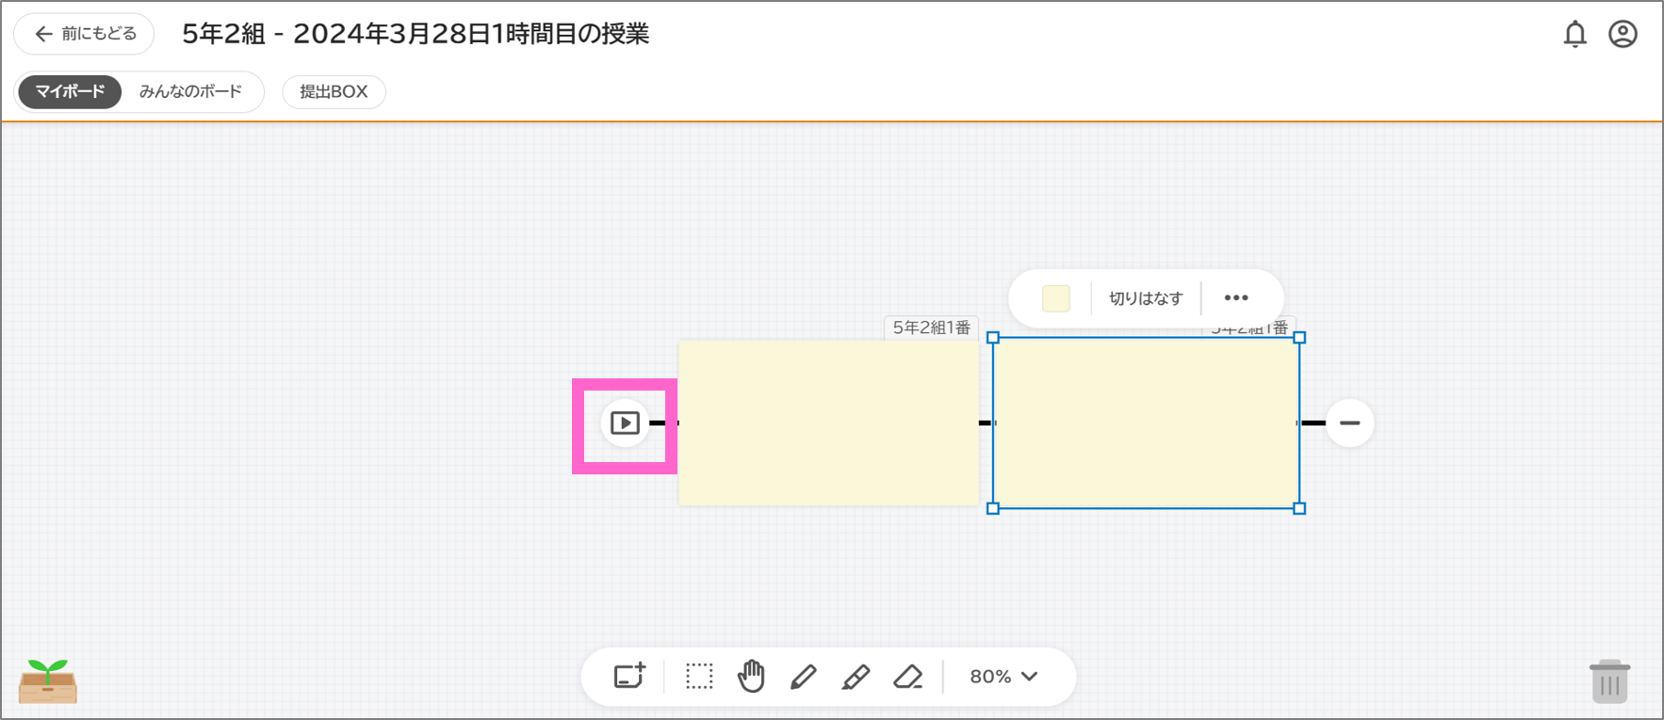Select the left yellow card

(829, 423)
